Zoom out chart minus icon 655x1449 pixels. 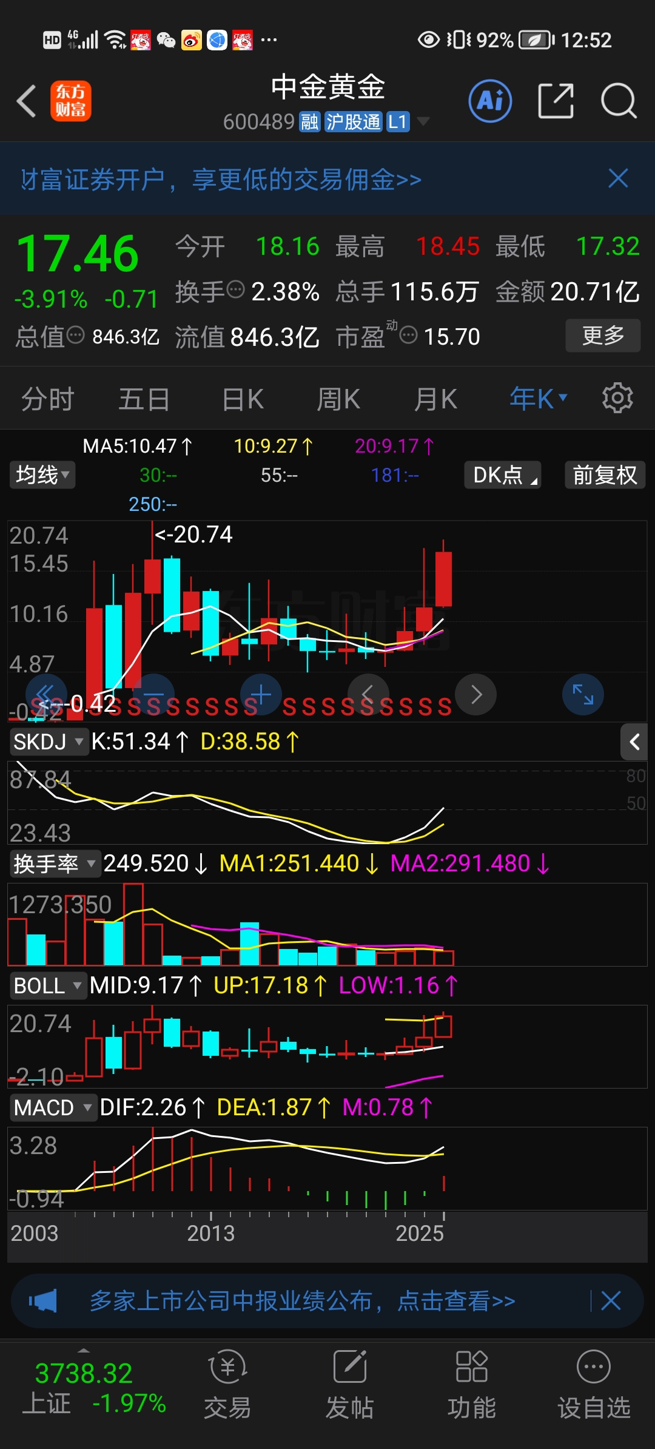click(153, 694)
